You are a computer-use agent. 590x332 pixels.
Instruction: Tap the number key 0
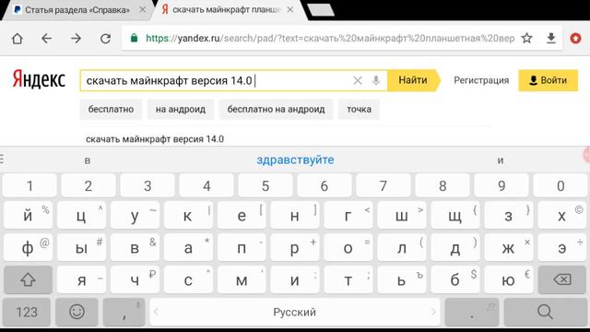point(560,185)
